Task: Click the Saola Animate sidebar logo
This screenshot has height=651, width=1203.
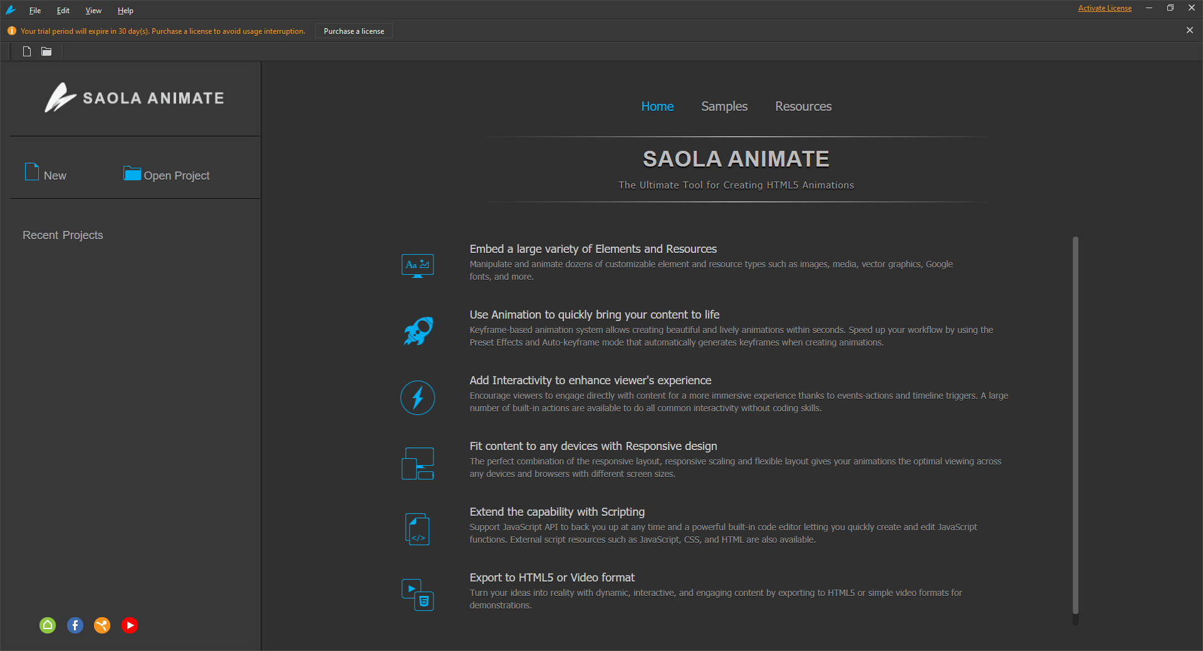Action: [x=135, y=98]
